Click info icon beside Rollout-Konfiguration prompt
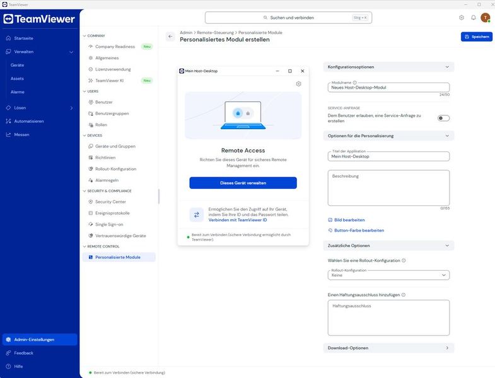Viewport: 495px width, 378px height. click(x=404, y=260)
